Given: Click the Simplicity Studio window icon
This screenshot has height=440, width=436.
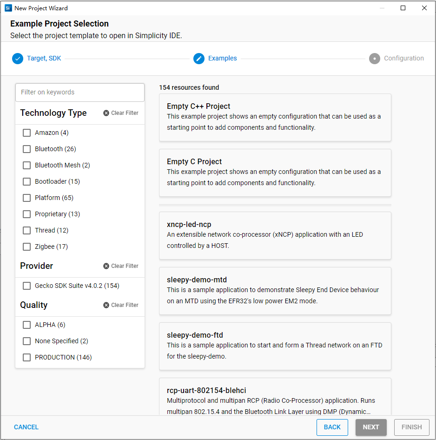Looking at the screenshot, I should [x=8, y=8].
